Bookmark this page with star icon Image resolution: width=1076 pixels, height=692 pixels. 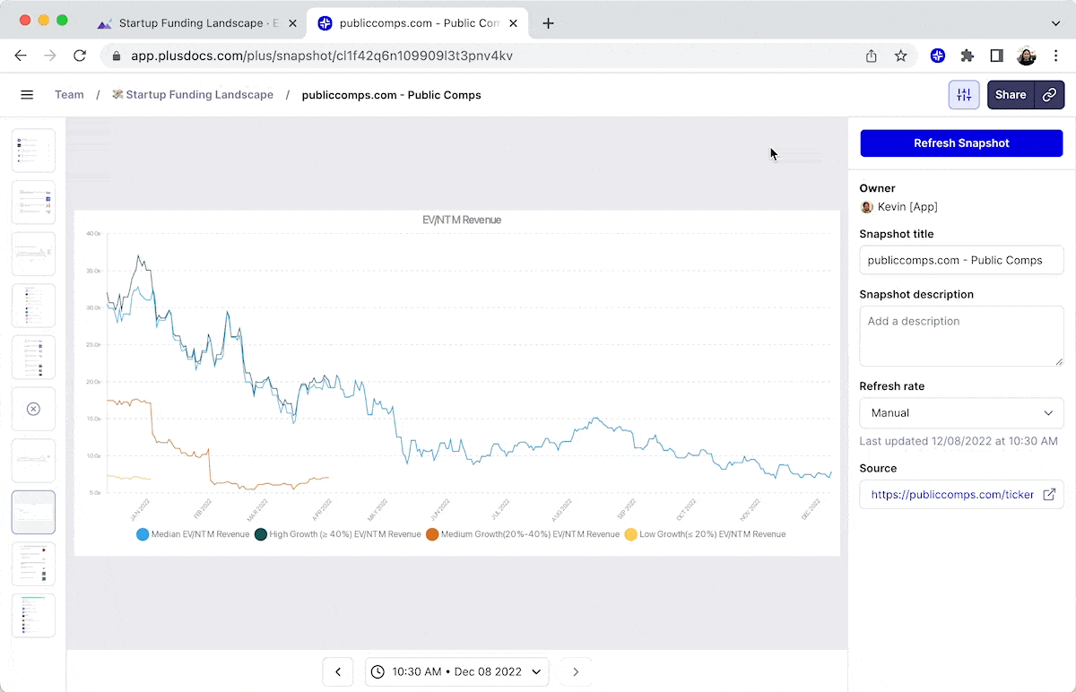coord(900,56)
